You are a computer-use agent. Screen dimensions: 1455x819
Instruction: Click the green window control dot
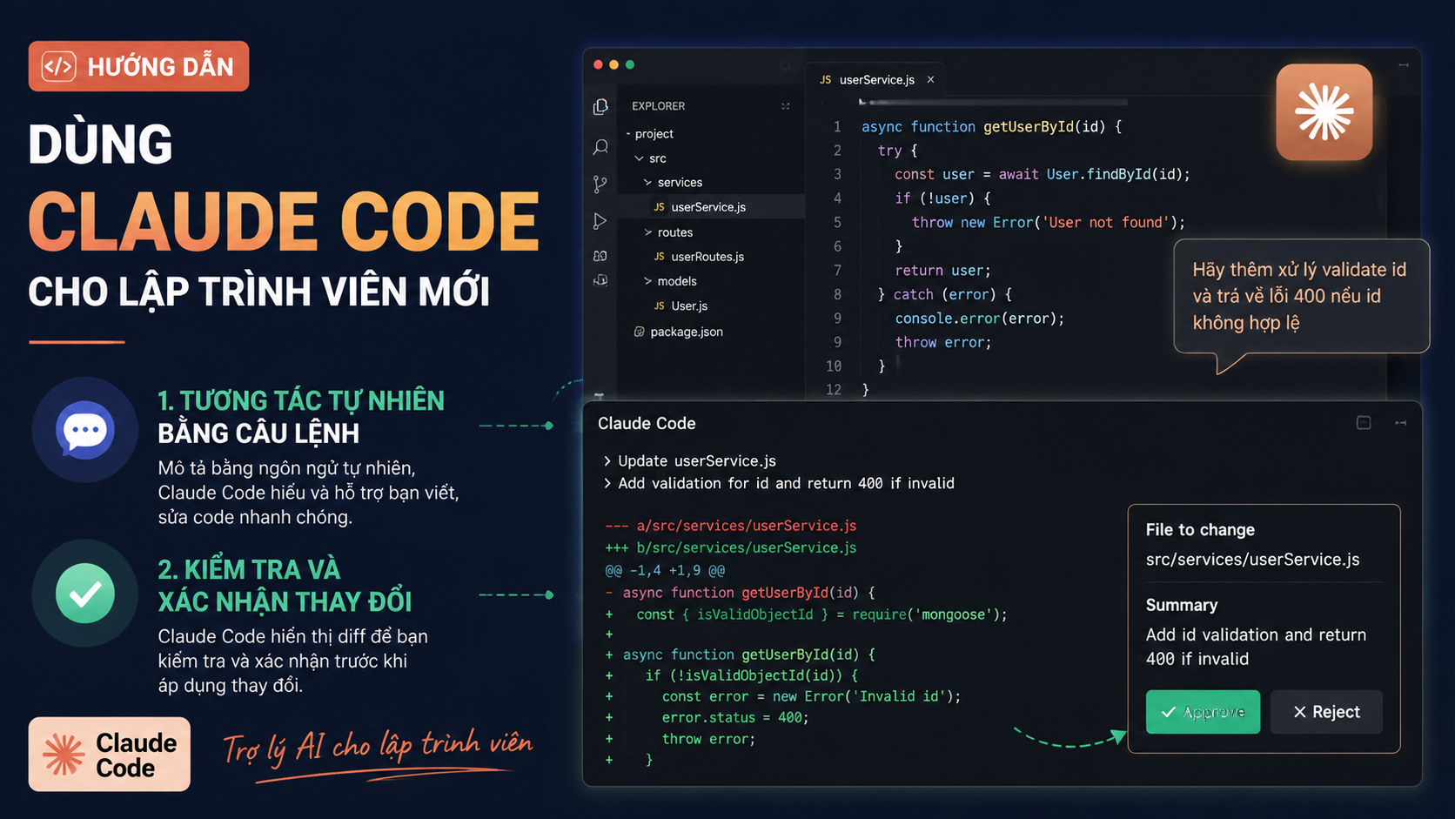pyautogui.click(x=630, y=64)
